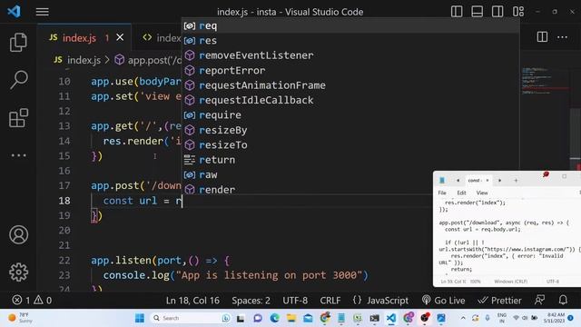The height and width of the screenshot is (327, 581).
Task: Click line number 13 in the gutter
Action: click(64, 126)
